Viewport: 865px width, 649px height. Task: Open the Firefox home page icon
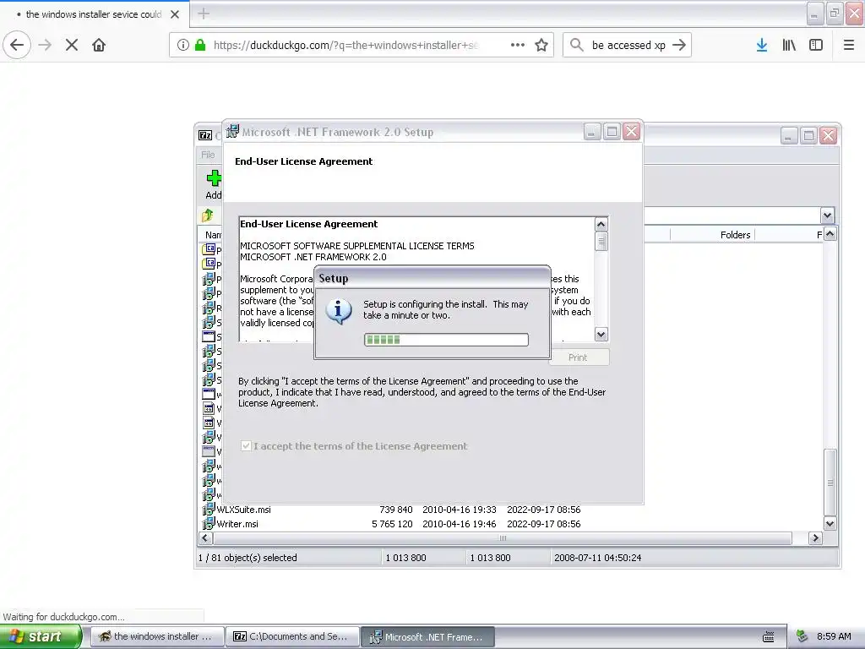click(99, 46)
